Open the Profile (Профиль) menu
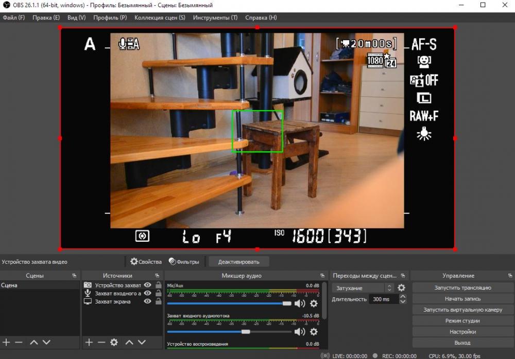The width and height of the screenshot is (515, 359). click(110, 17)
